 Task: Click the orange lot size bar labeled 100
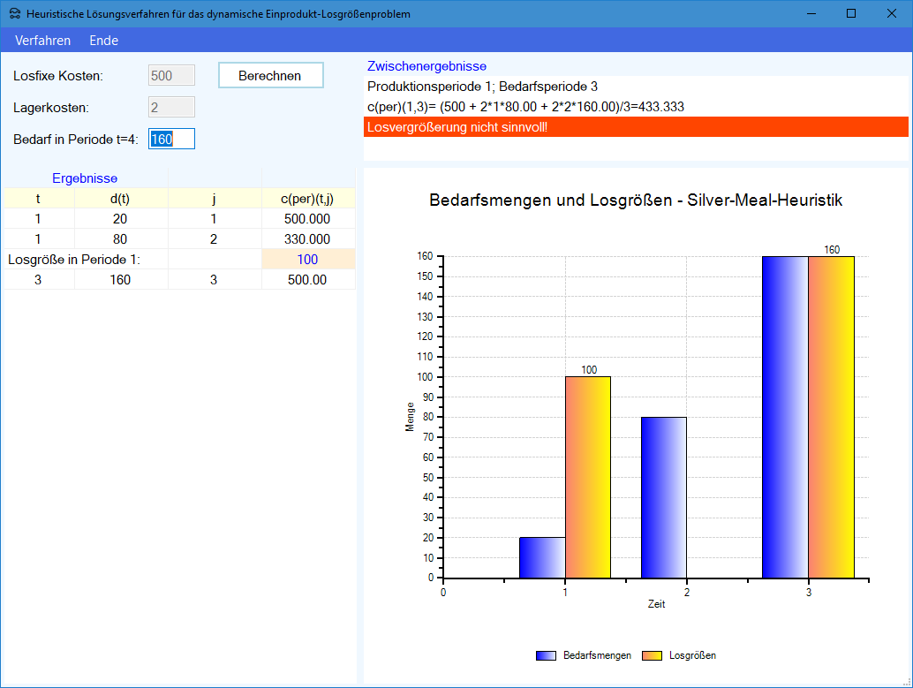[587, 477]
